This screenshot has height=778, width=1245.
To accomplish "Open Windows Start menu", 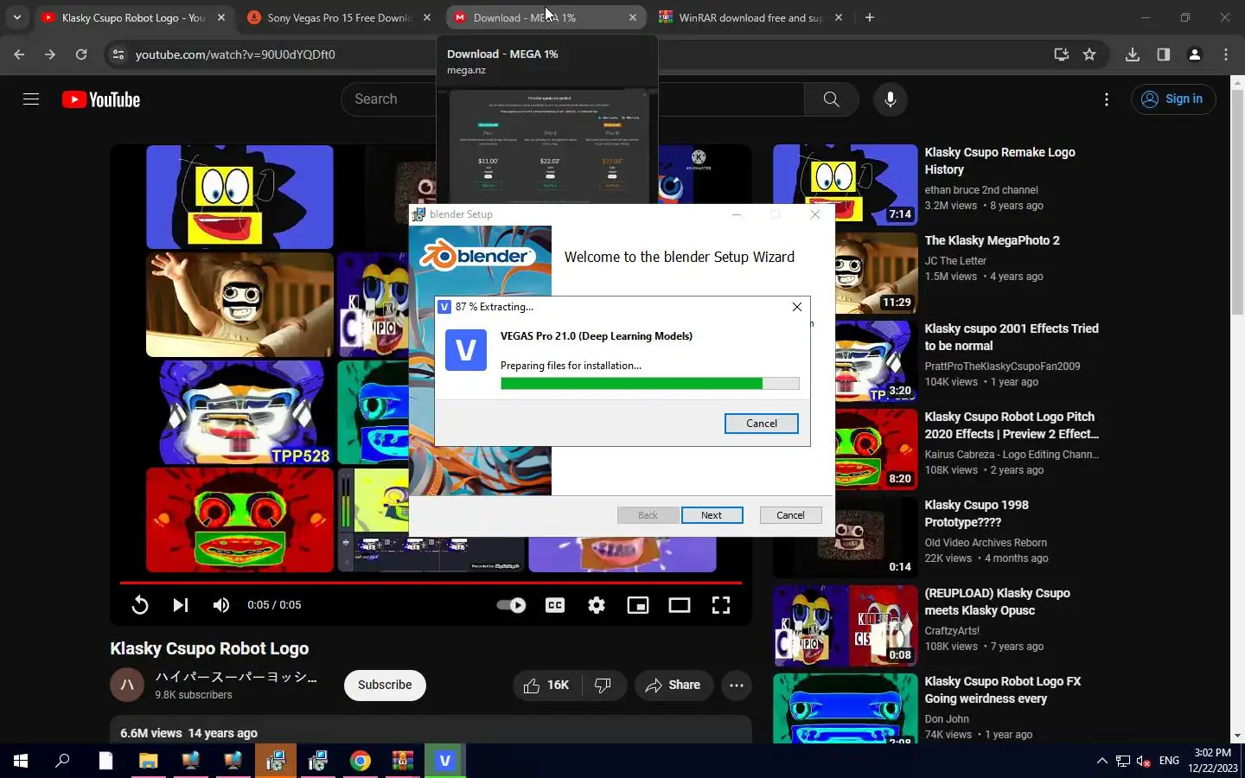I will coord(21,761).
